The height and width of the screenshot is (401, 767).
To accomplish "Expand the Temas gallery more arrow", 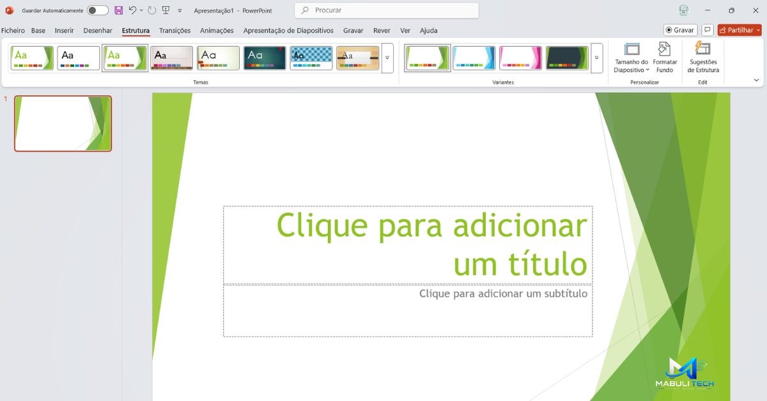I will (x=387, y=58).
